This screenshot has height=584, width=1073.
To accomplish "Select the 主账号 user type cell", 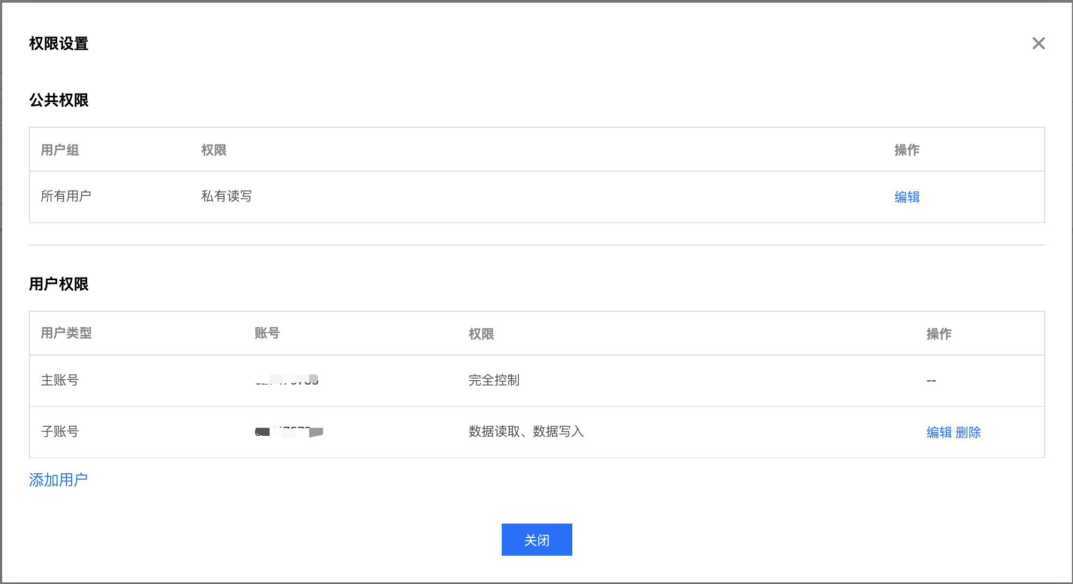I will point(60,380).
